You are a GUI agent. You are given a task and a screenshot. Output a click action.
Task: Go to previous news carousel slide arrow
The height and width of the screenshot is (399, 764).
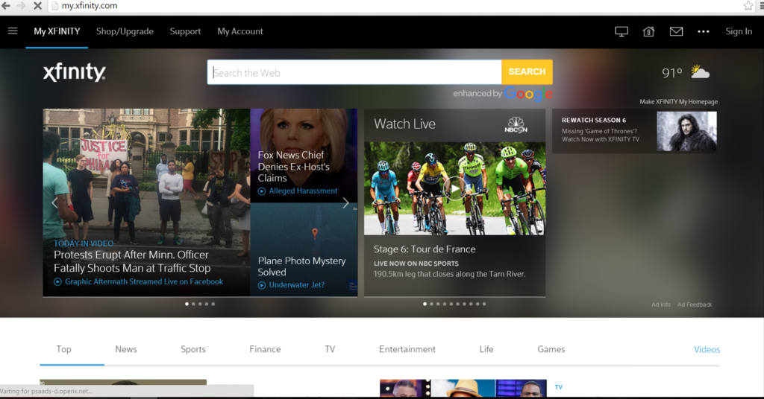click(x=54, y=202)
